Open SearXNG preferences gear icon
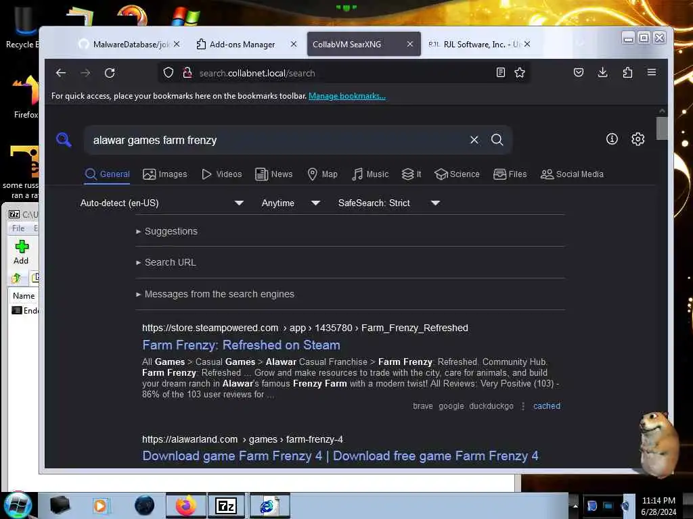 (x=638, y=139)
